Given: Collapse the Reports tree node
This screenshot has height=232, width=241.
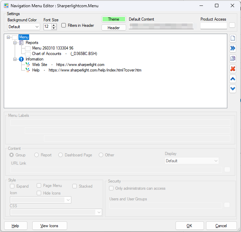Looking at the screenshot, I should [x=15, y=43].
